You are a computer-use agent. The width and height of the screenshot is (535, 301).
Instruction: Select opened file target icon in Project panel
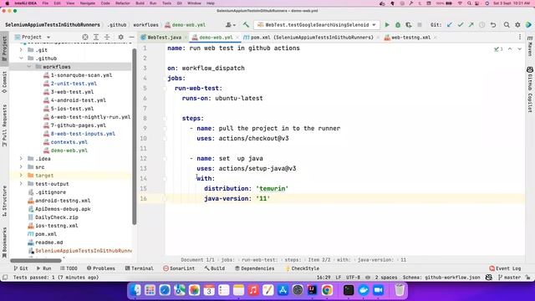pos(85,37)
